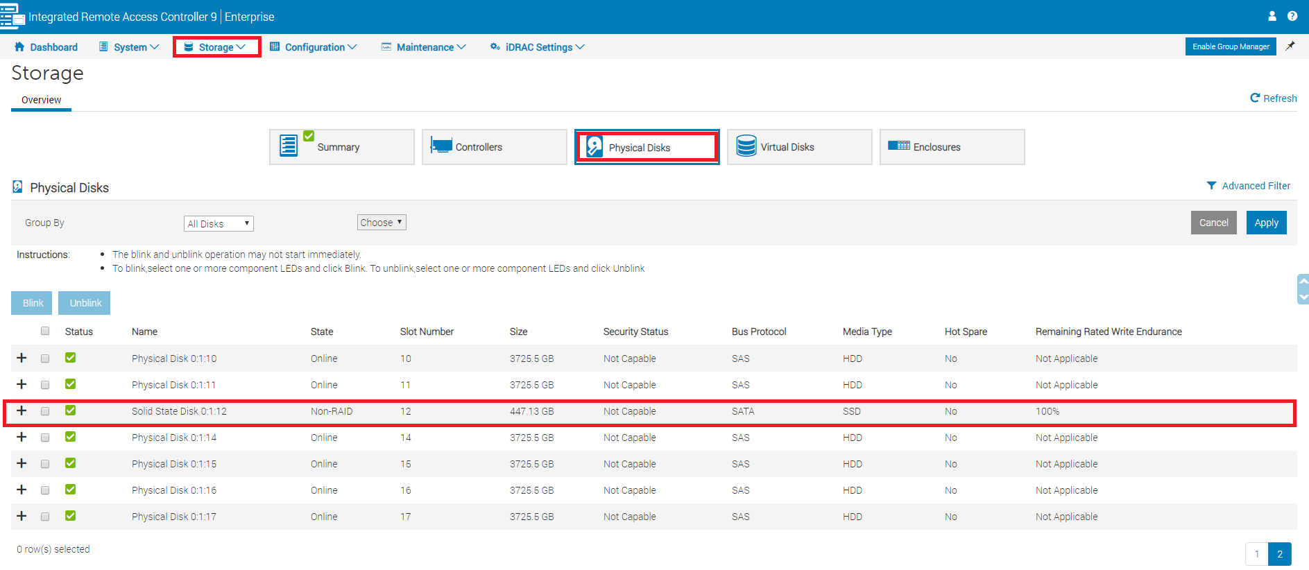
Task: Open the iDRAC Settings menu
Action: (538, 47)
